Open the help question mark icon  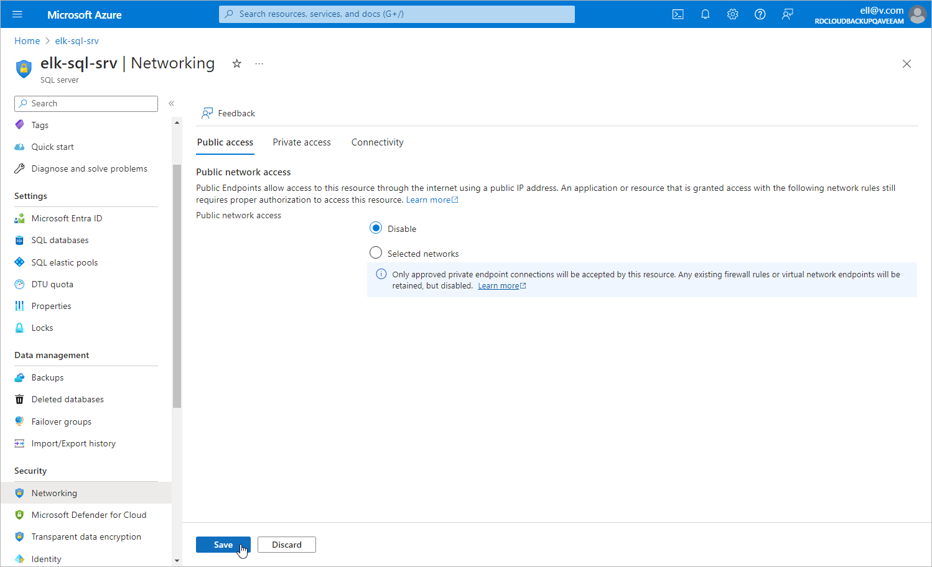(x=760, y=14)
